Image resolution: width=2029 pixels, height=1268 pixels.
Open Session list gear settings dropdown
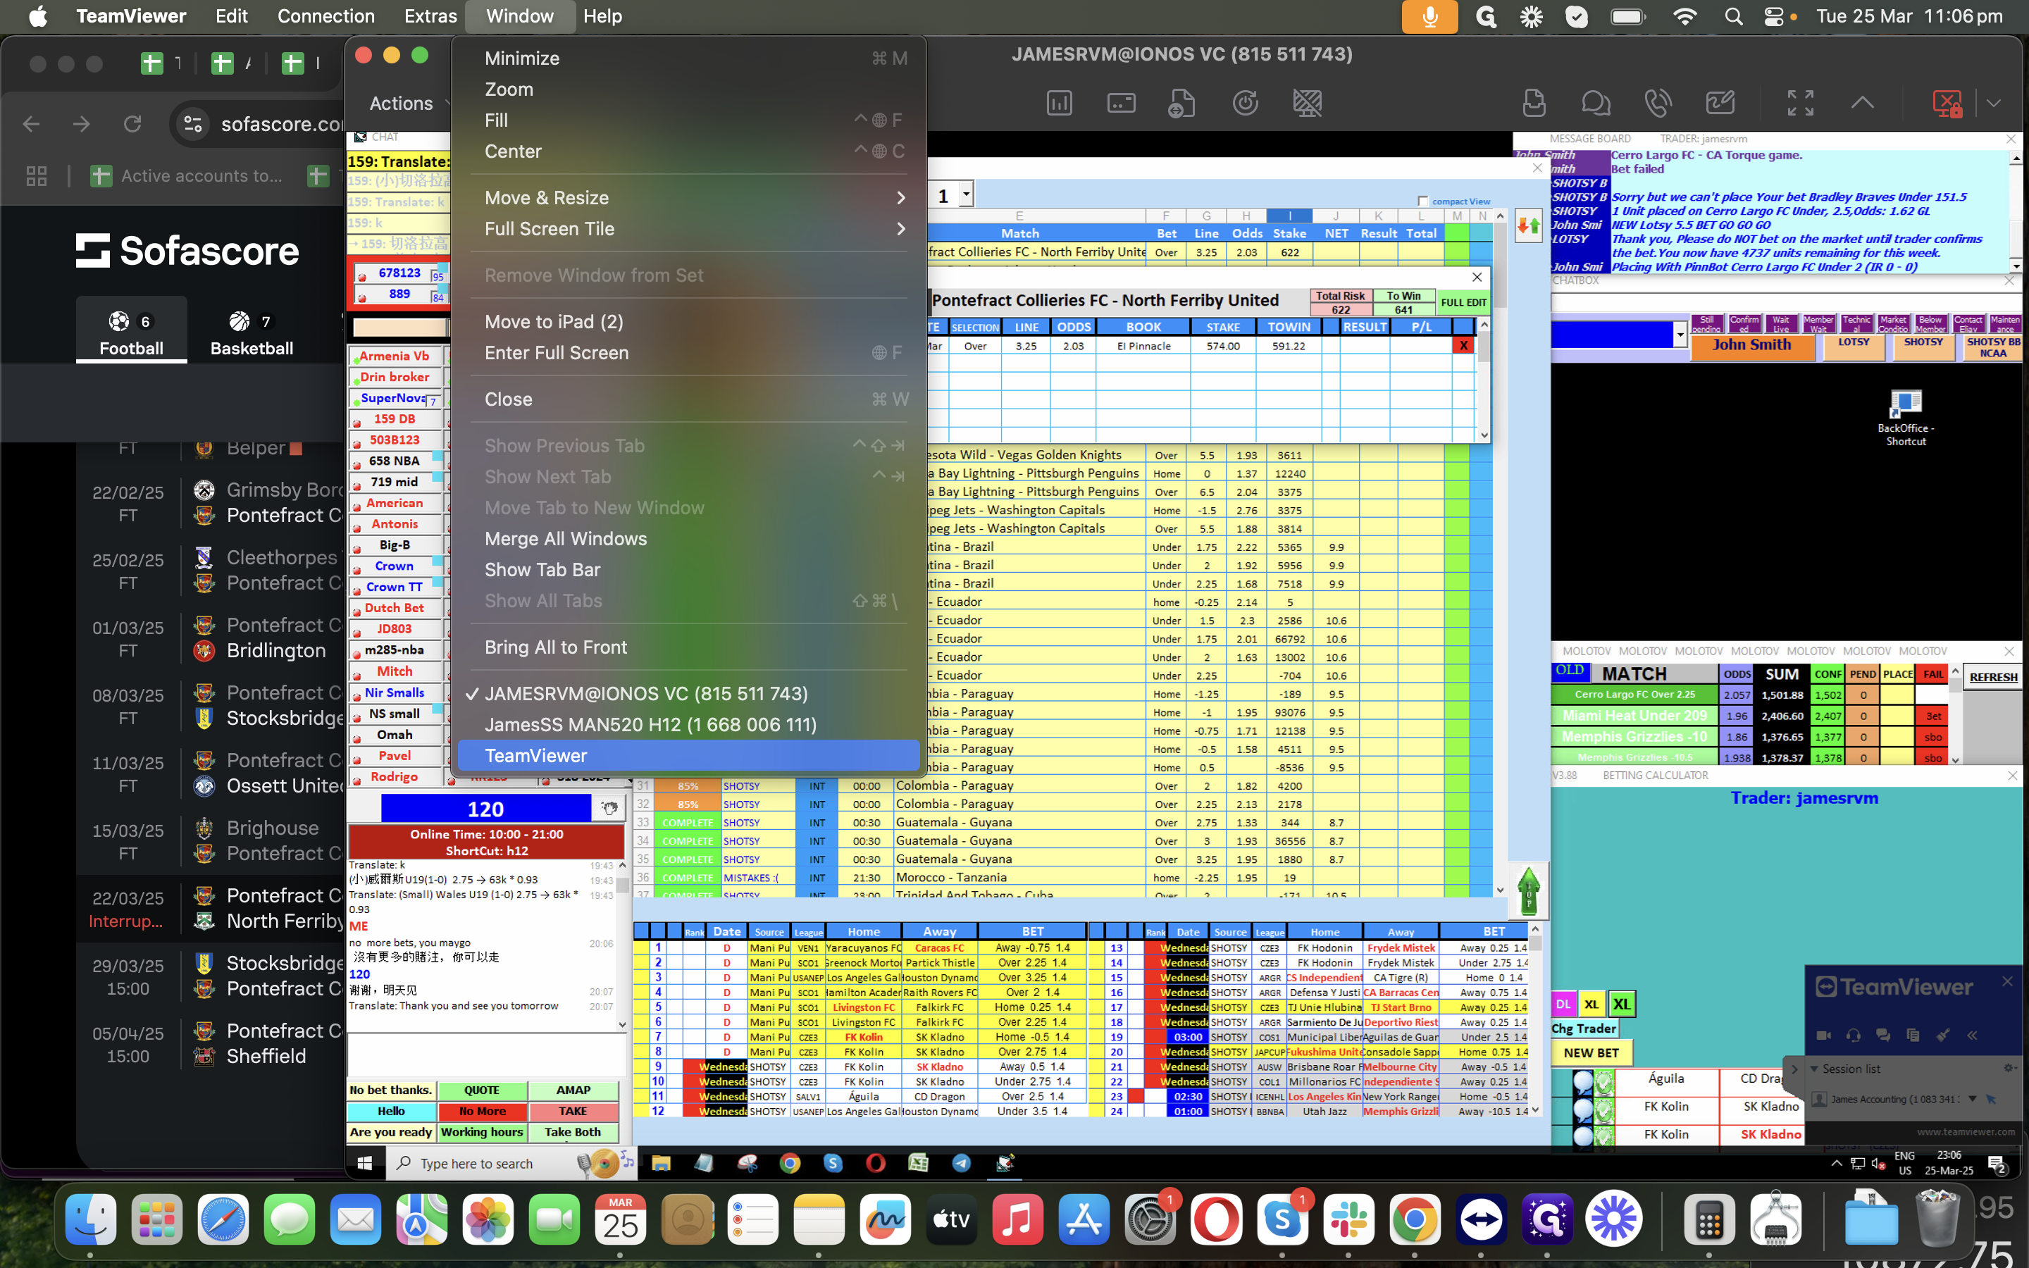point(2009,1067)
